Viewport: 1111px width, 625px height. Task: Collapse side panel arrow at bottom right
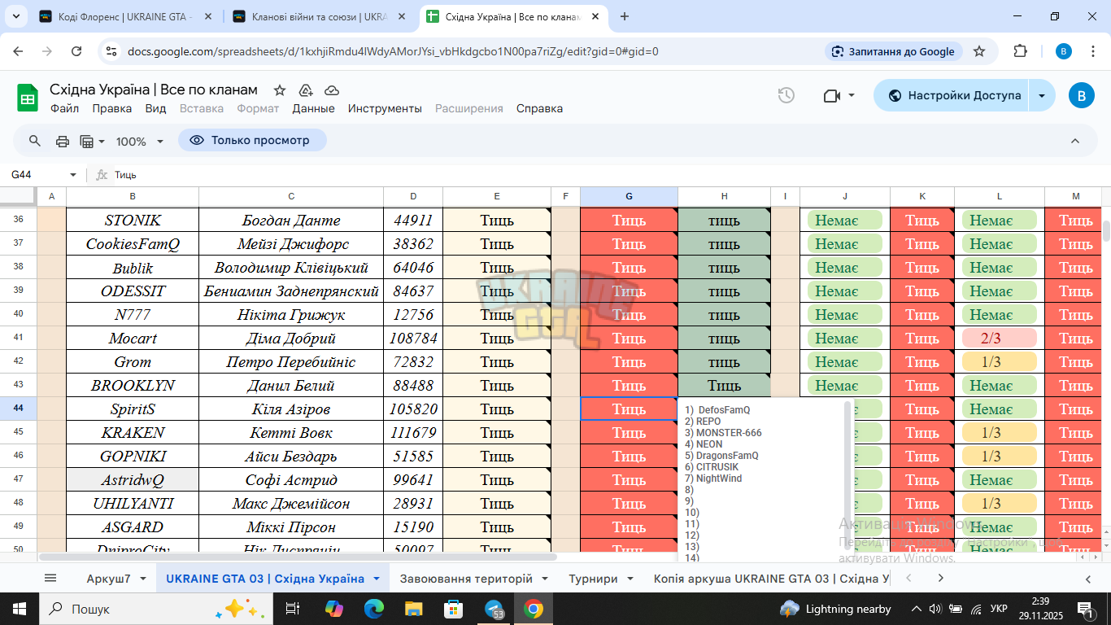pos(1088,579)
